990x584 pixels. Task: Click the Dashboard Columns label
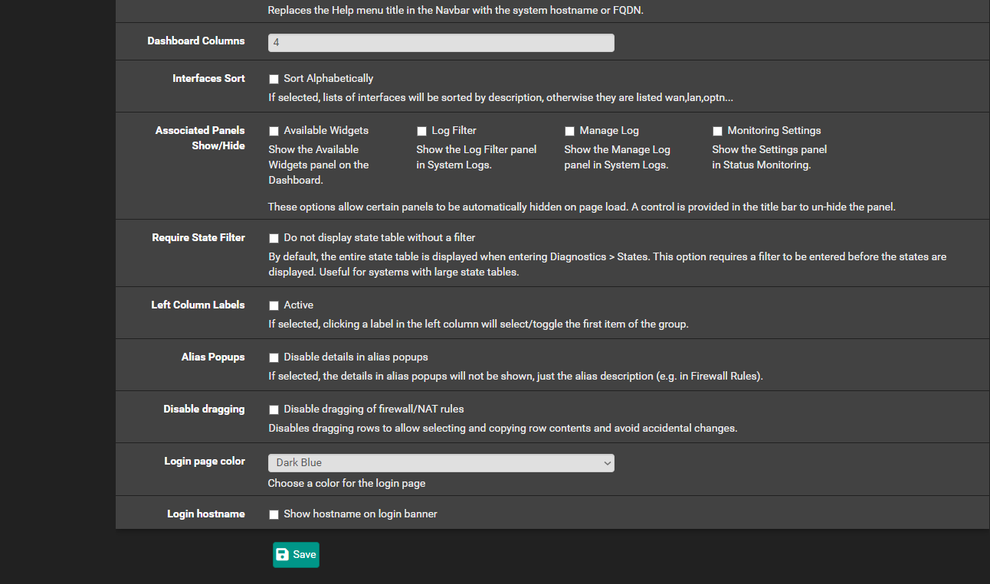coord(196,41)
